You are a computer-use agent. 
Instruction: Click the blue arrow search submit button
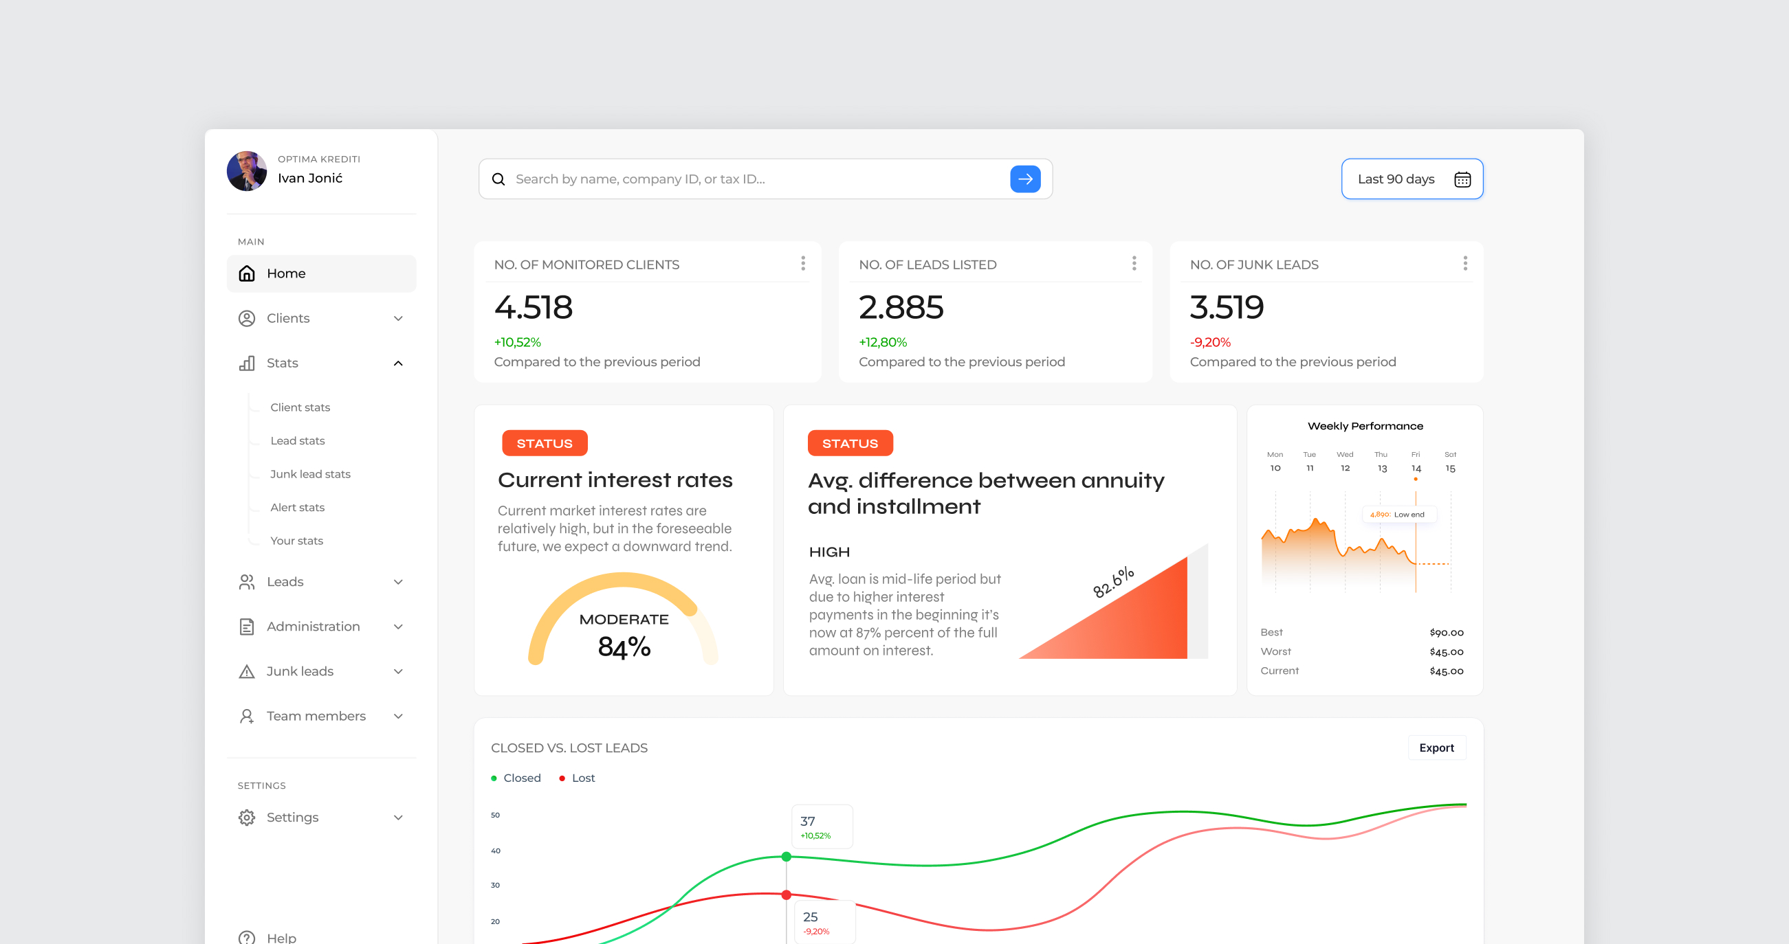(1025, 179)
